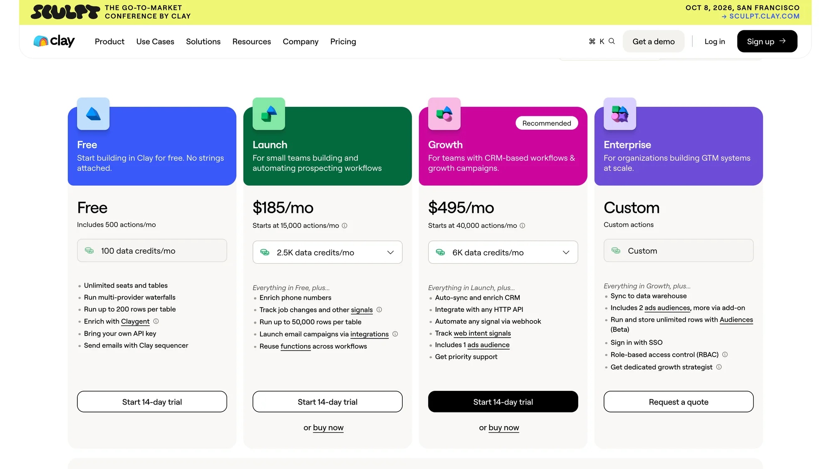
Task: Click info icon after integrations link
Action: click(395, 334)
